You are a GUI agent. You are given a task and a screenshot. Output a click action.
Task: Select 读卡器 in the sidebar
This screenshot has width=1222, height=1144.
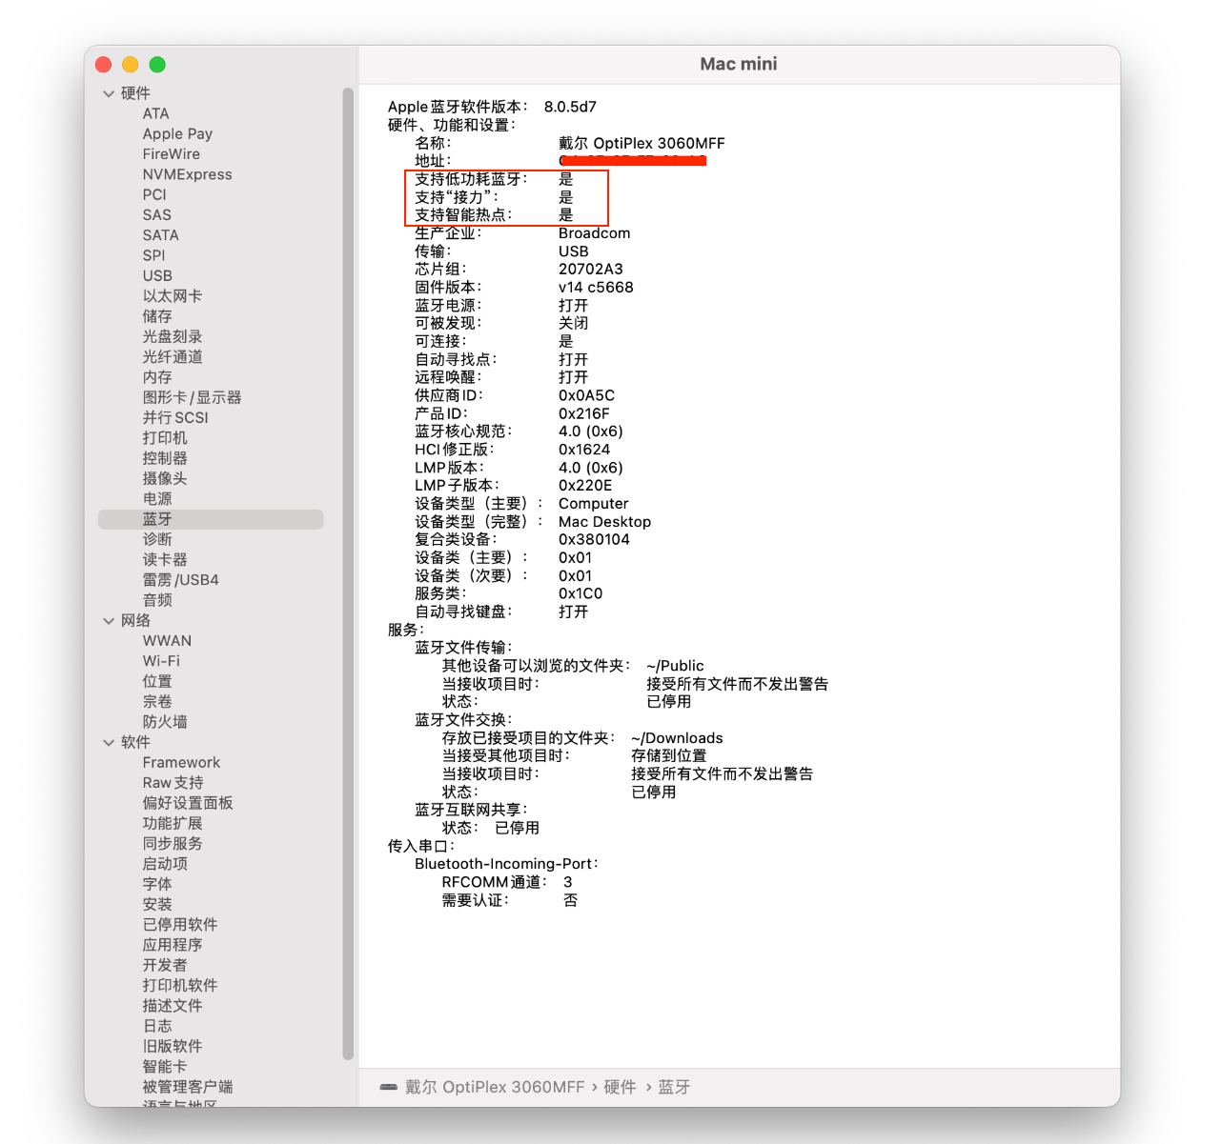(x=165, y=560)
